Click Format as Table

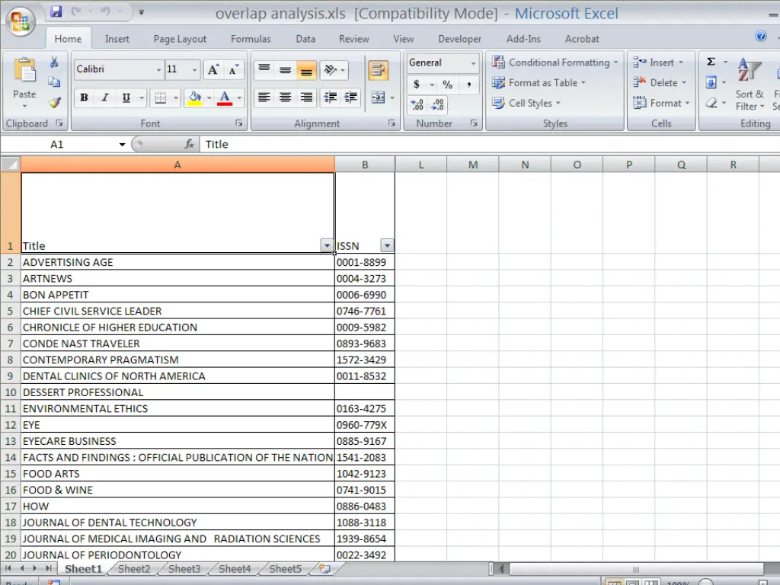539,82
